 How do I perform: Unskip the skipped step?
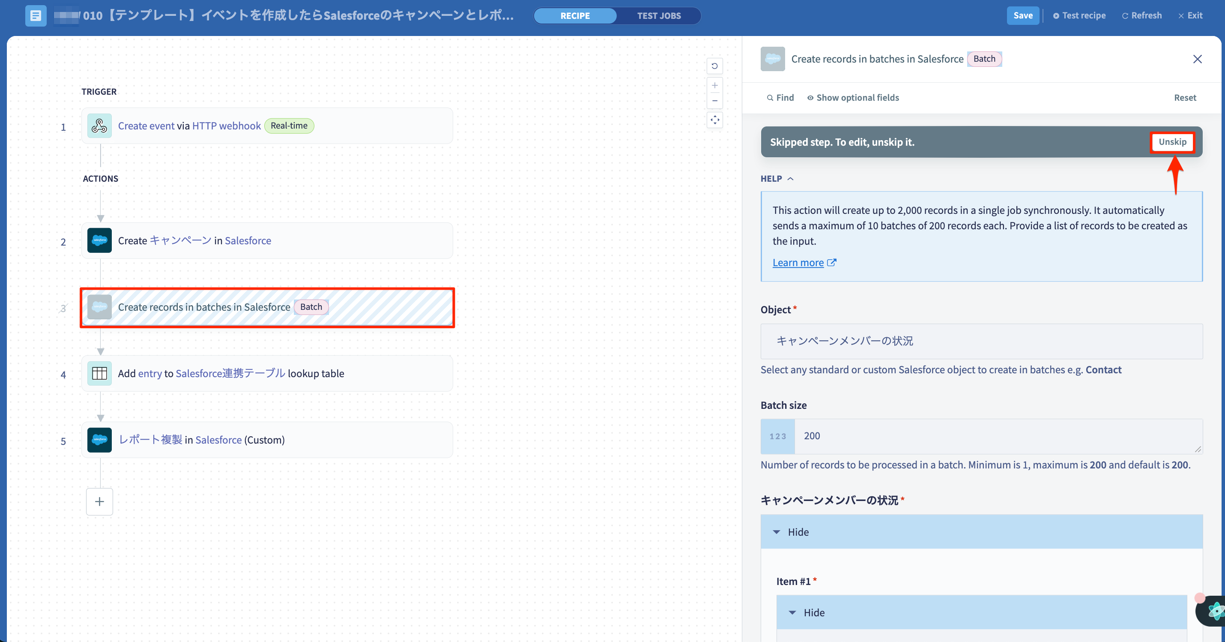1172,142
